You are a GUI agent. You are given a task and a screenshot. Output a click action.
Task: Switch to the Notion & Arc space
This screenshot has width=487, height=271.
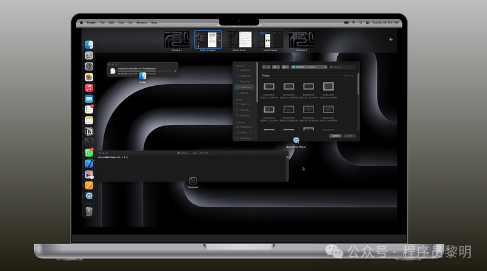(x=239, y=40)
